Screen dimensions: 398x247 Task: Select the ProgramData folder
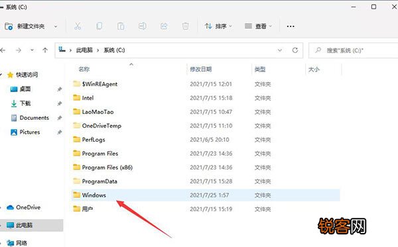(x=99, y=181)
